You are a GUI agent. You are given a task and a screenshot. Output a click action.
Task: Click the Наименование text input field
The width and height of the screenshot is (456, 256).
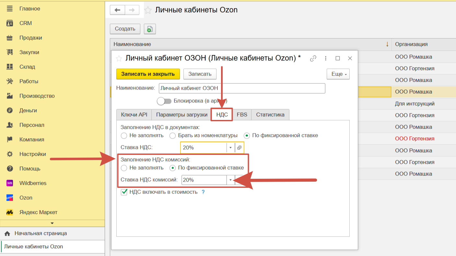pos(242,88)
